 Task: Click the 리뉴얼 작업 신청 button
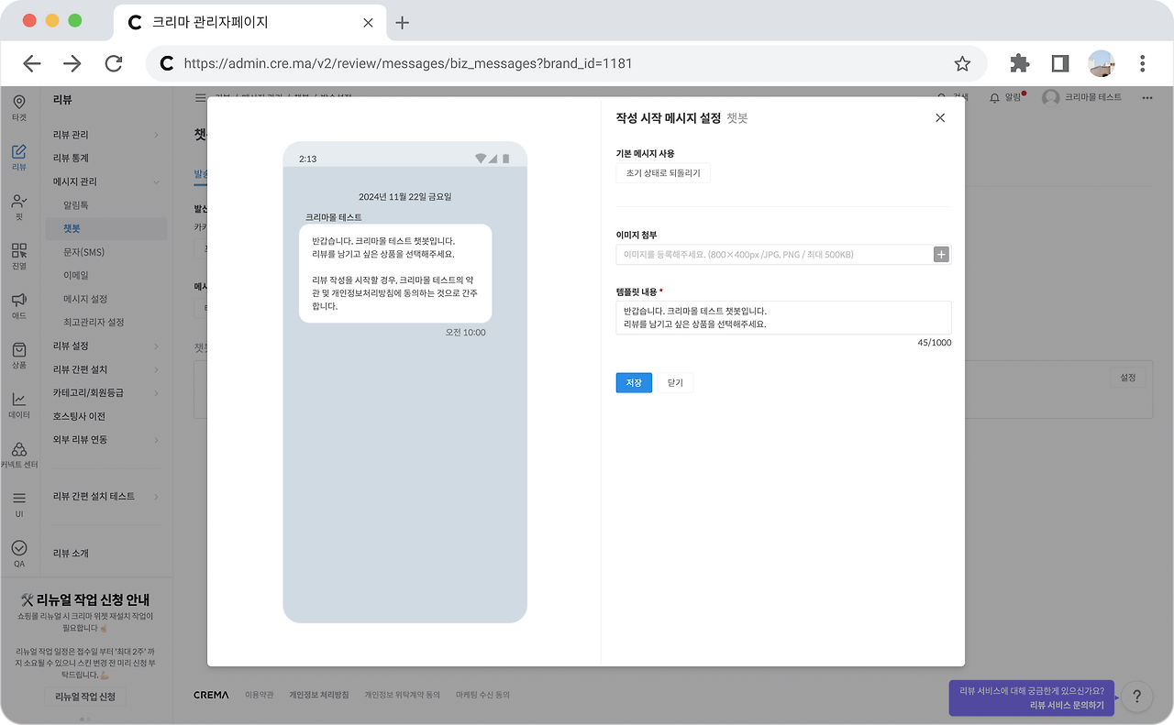[85, 697]
